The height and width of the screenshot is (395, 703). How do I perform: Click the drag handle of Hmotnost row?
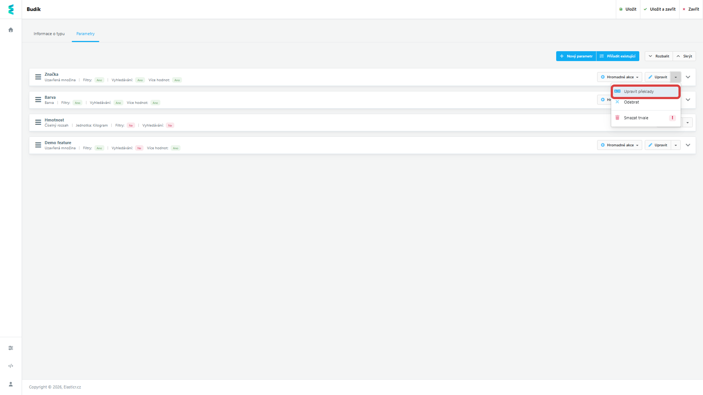coord(38,123)
